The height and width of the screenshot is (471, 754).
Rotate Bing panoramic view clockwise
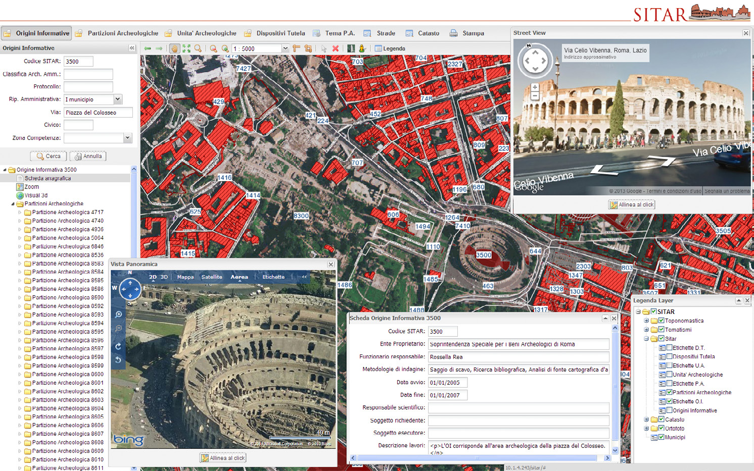[x=119, y=346]
